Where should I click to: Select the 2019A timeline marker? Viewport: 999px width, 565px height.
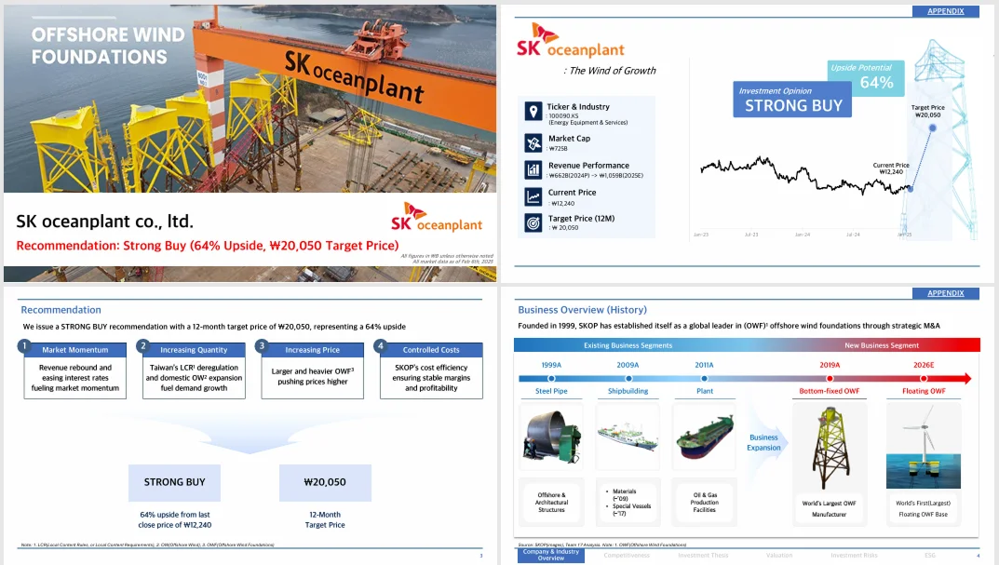(829, 379)
